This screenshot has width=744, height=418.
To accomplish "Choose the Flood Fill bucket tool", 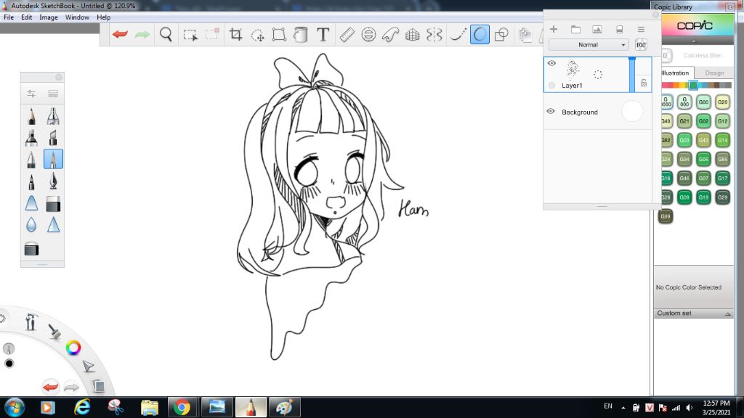I will pos(301,35).
